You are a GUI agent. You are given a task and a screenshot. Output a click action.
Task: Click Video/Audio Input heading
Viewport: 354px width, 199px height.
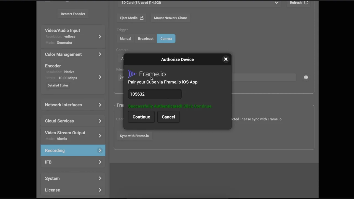[63, 30]
